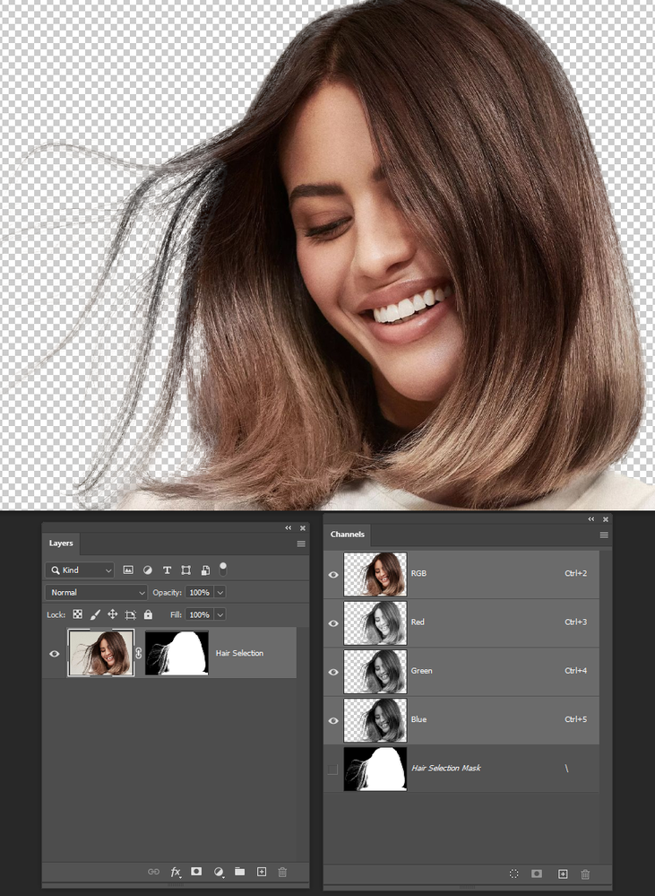Open the Layers panel flyout menu
This screenshot has width=655, height=896.
[301, 544]
